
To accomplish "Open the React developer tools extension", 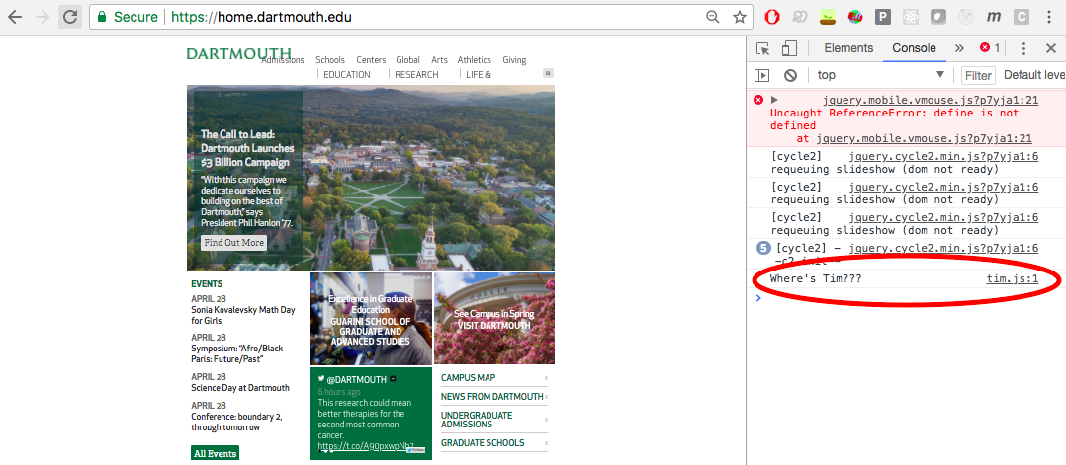I will coord(911,17).
